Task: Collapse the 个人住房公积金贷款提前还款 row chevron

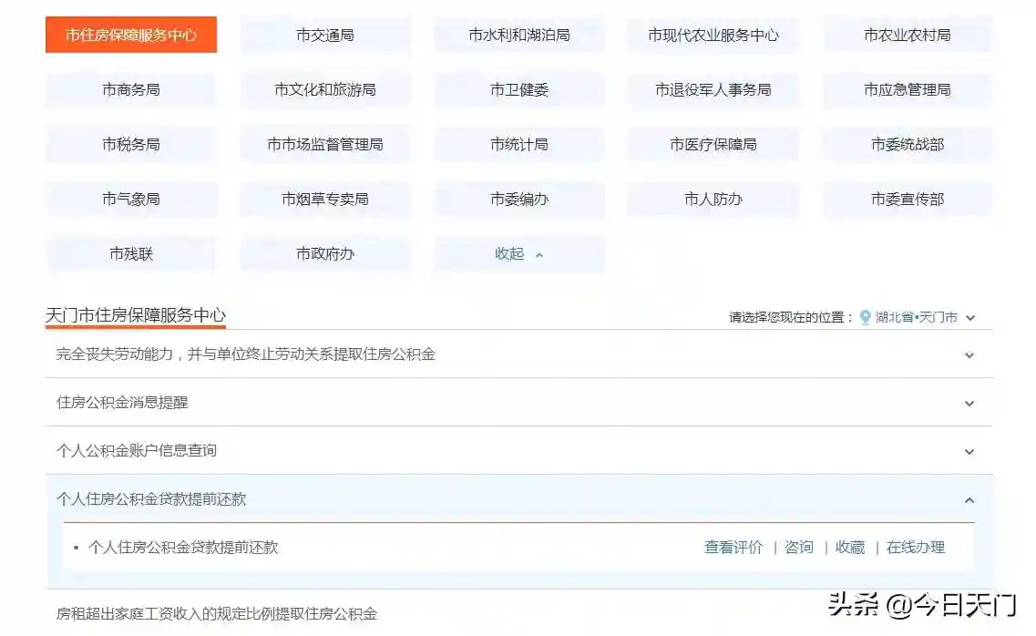Action: point(969,500)
